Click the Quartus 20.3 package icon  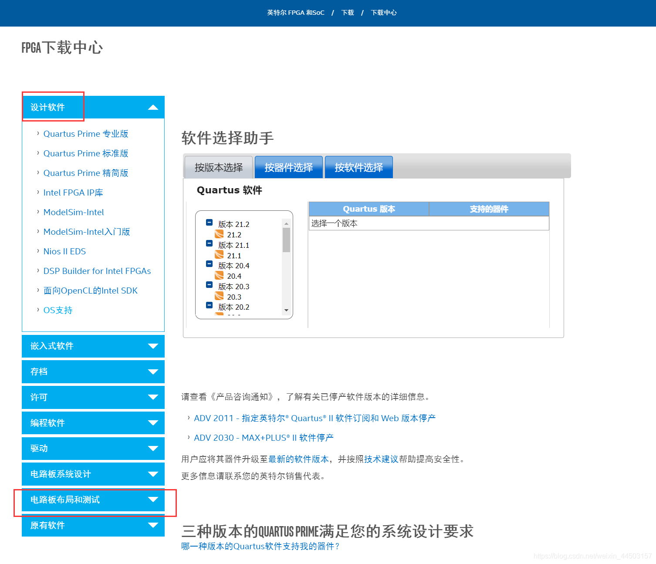coord(219,296)
